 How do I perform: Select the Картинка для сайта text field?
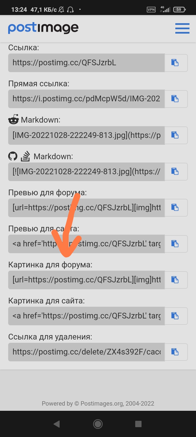(87, 316)
